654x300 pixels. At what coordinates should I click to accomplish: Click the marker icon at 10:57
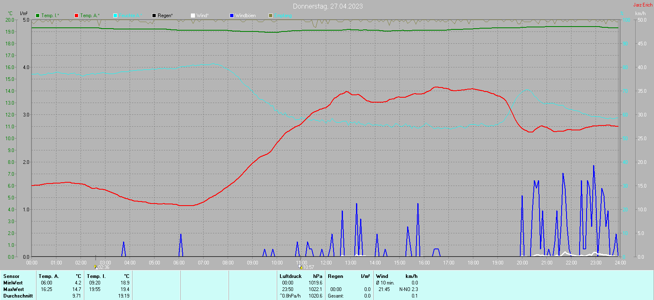coord(300,267)
